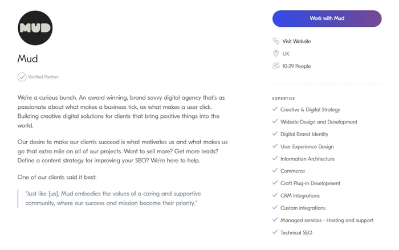Click checkmark beside Commerce
The width and height of the screenshot is (399, 250).
[x=275, y=171]
